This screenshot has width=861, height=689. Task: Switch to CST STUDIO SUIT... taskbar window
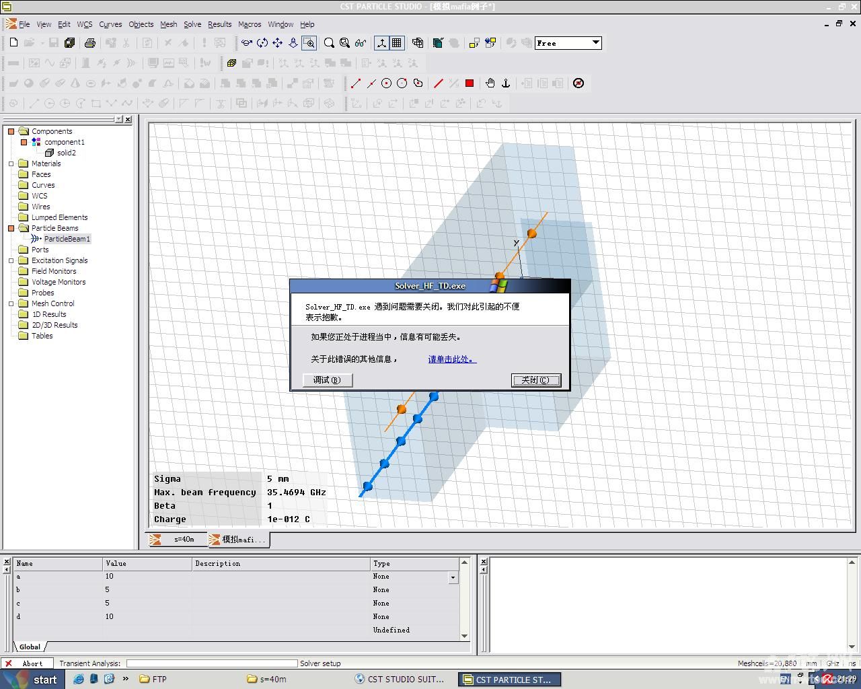coord(400,679)
